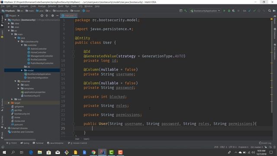The width and height of the screenshot is (277, 156).
Task: Change CRLF line separator in status bar
Action: tap(223, 147)
